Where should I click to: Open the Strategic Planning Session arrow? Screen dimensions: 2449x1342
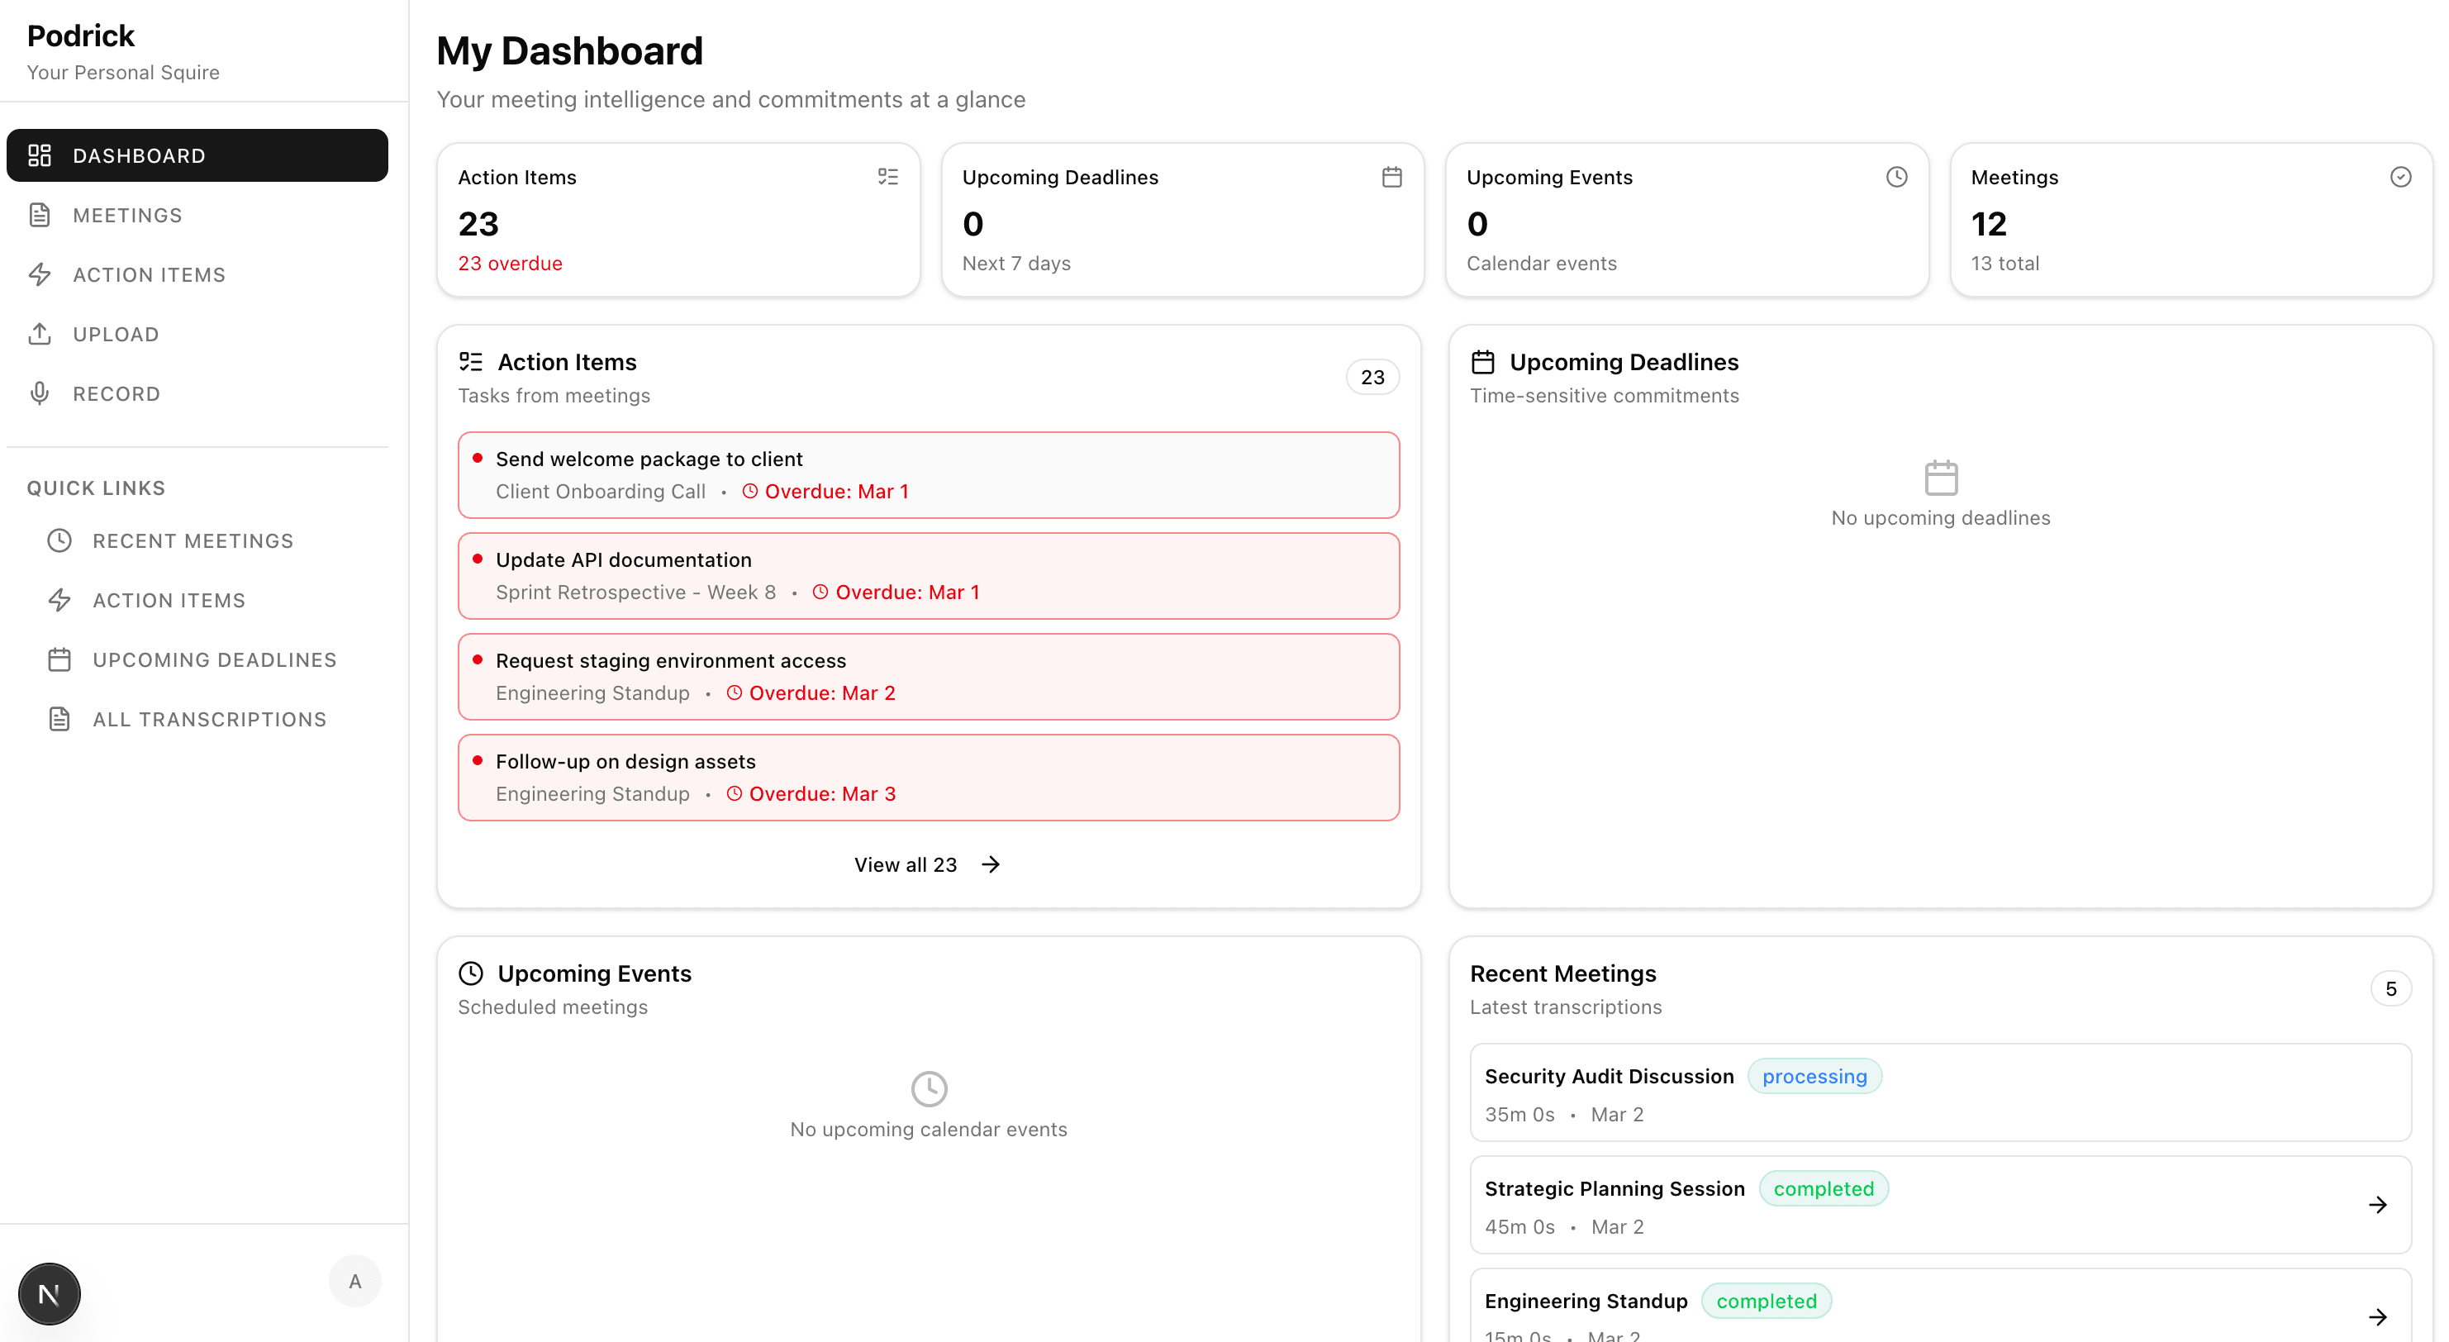(x=2379, y=1204)
